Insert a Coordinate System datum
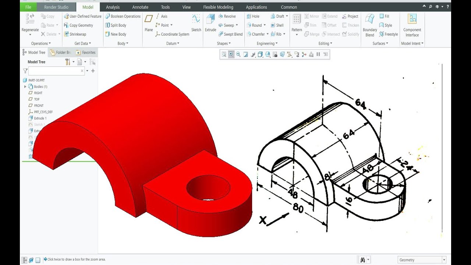Viewport: 471px width, 265px height. point(172,34)
